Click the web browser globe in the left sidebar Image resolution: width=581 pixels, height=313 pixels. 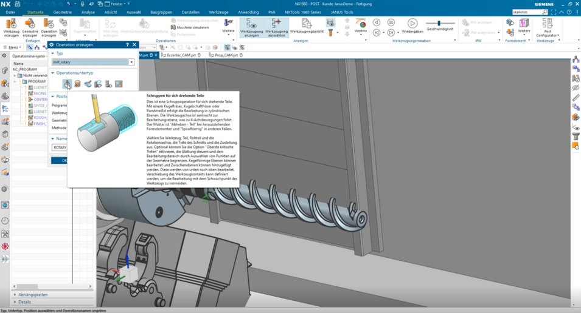coord(5,205)
